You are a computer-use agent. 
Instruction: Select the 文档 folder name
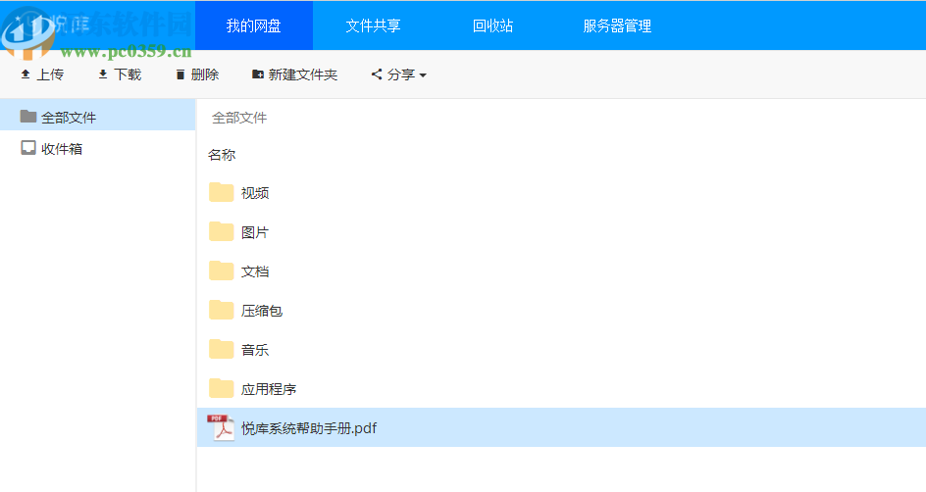coord(255,271)
